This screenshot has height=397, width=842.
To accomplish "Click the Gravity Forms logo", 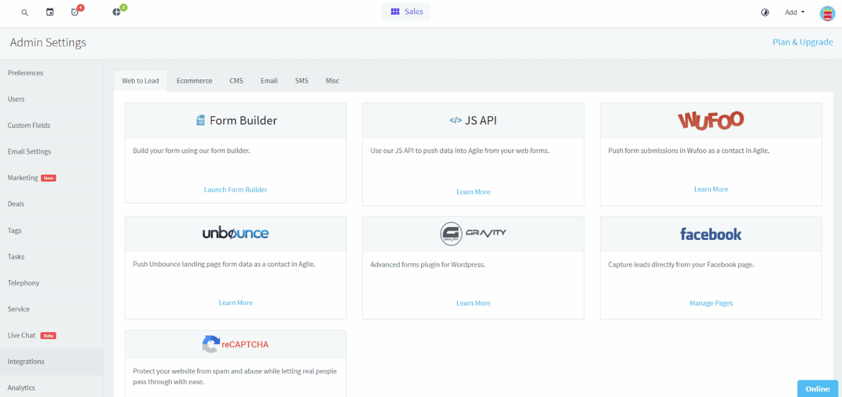I will 473,233.
